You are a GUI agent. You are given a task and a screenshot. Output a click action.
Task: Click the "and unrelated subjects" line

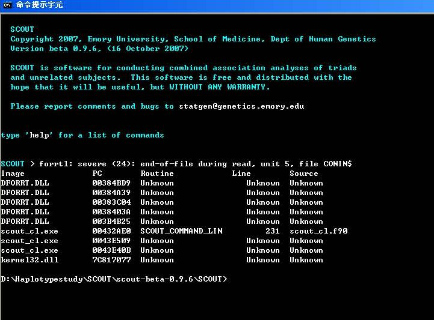point(181,77)
